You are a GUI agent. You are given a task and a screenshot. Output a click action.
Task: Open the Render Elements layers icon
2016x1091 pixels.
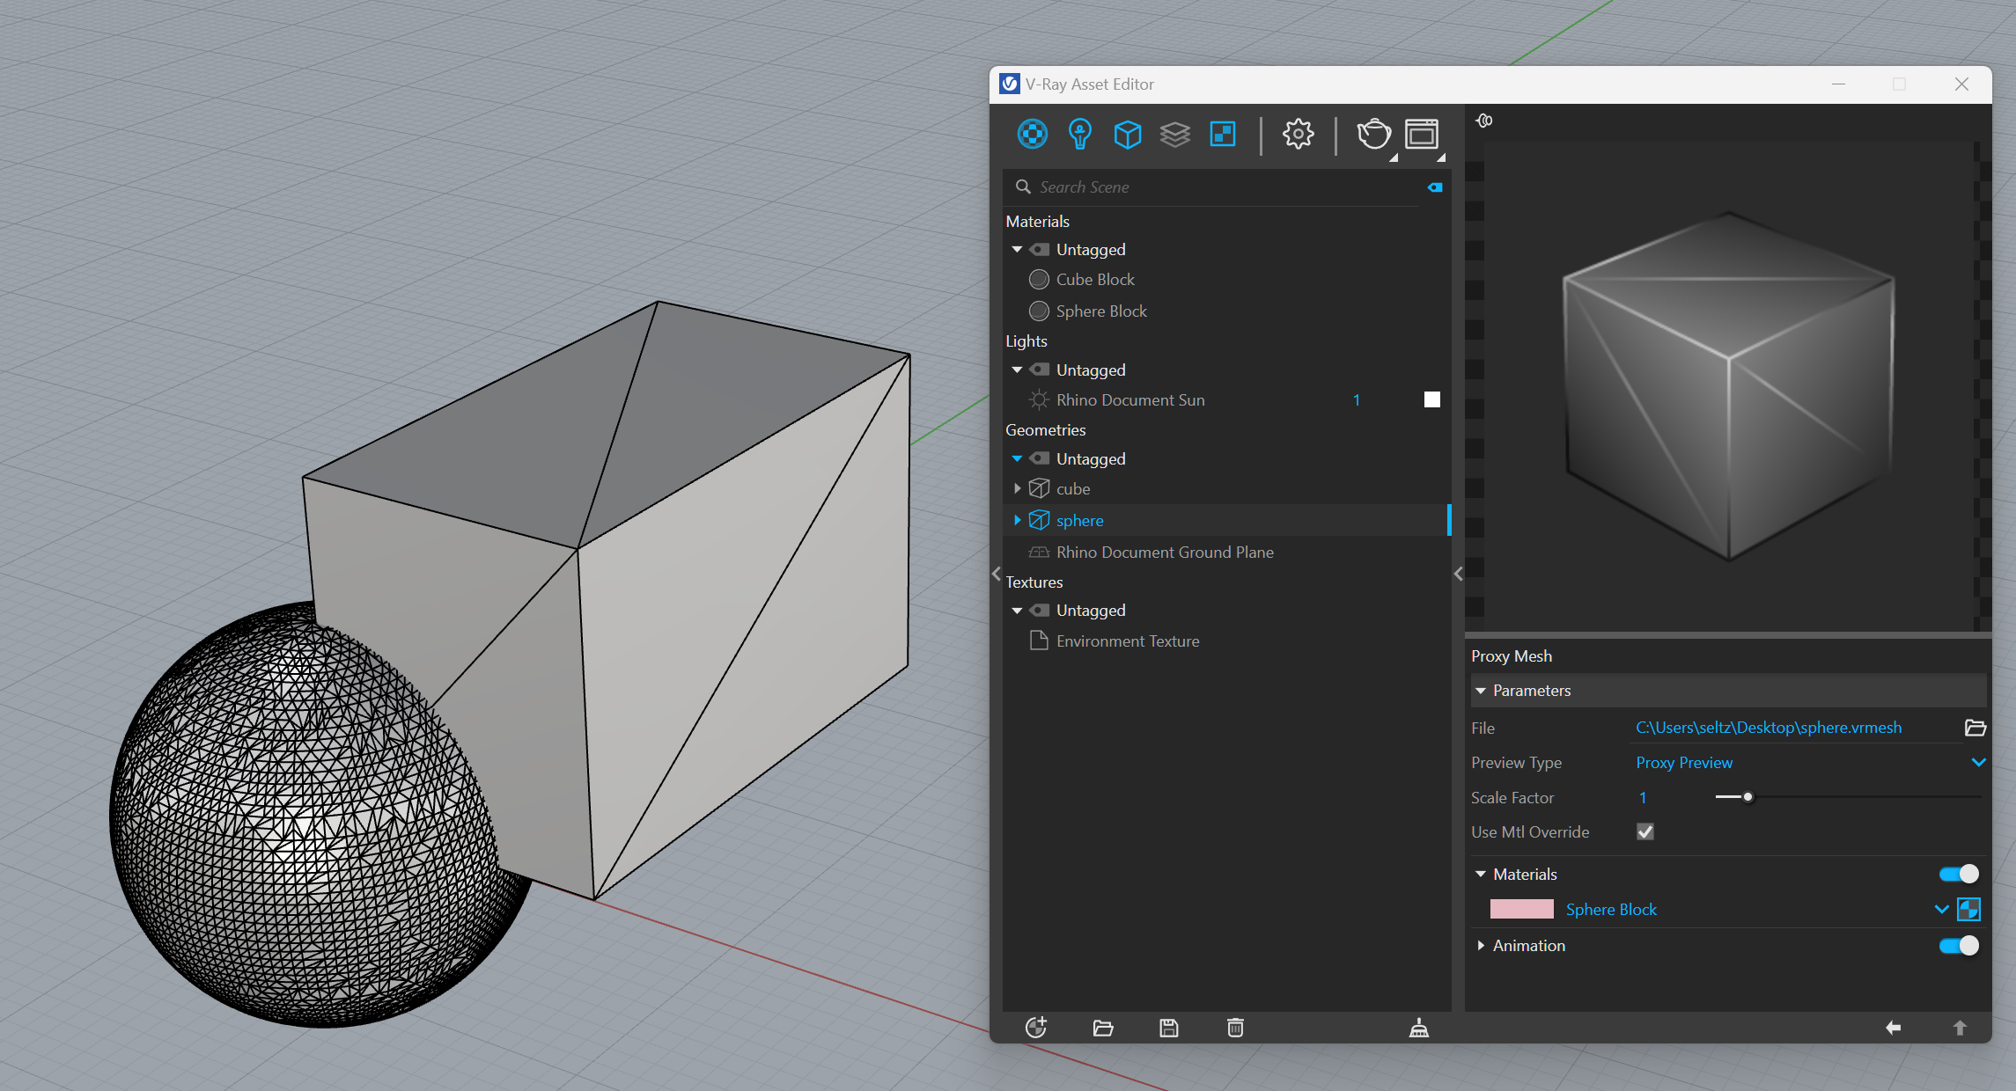pos(1174,135)
